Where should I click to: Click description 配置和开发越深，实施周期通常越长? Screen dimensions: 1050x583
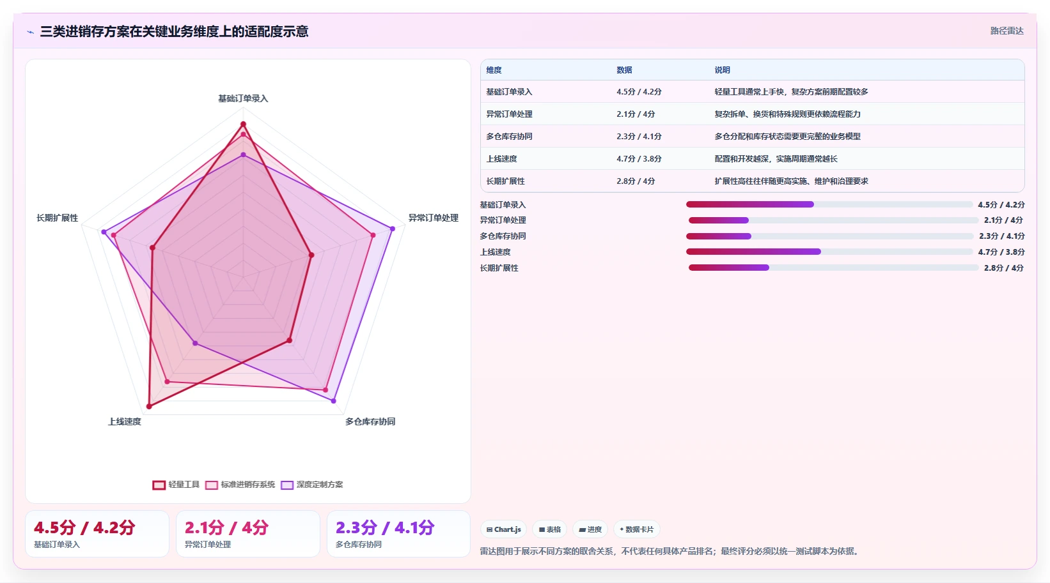coord(776,159)
